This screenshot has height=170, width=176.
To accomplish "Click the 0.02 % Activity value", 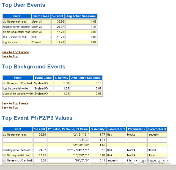I will [98, 155].
